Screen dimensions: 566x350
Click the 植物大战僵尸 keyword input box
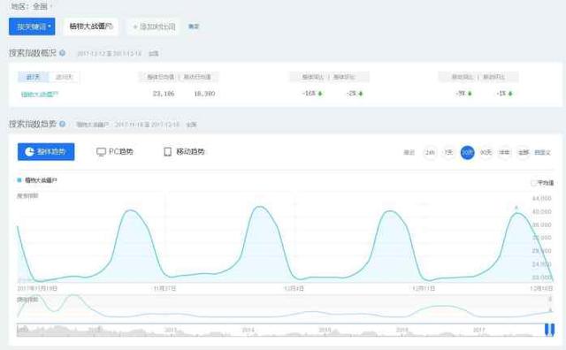point(91,27)
